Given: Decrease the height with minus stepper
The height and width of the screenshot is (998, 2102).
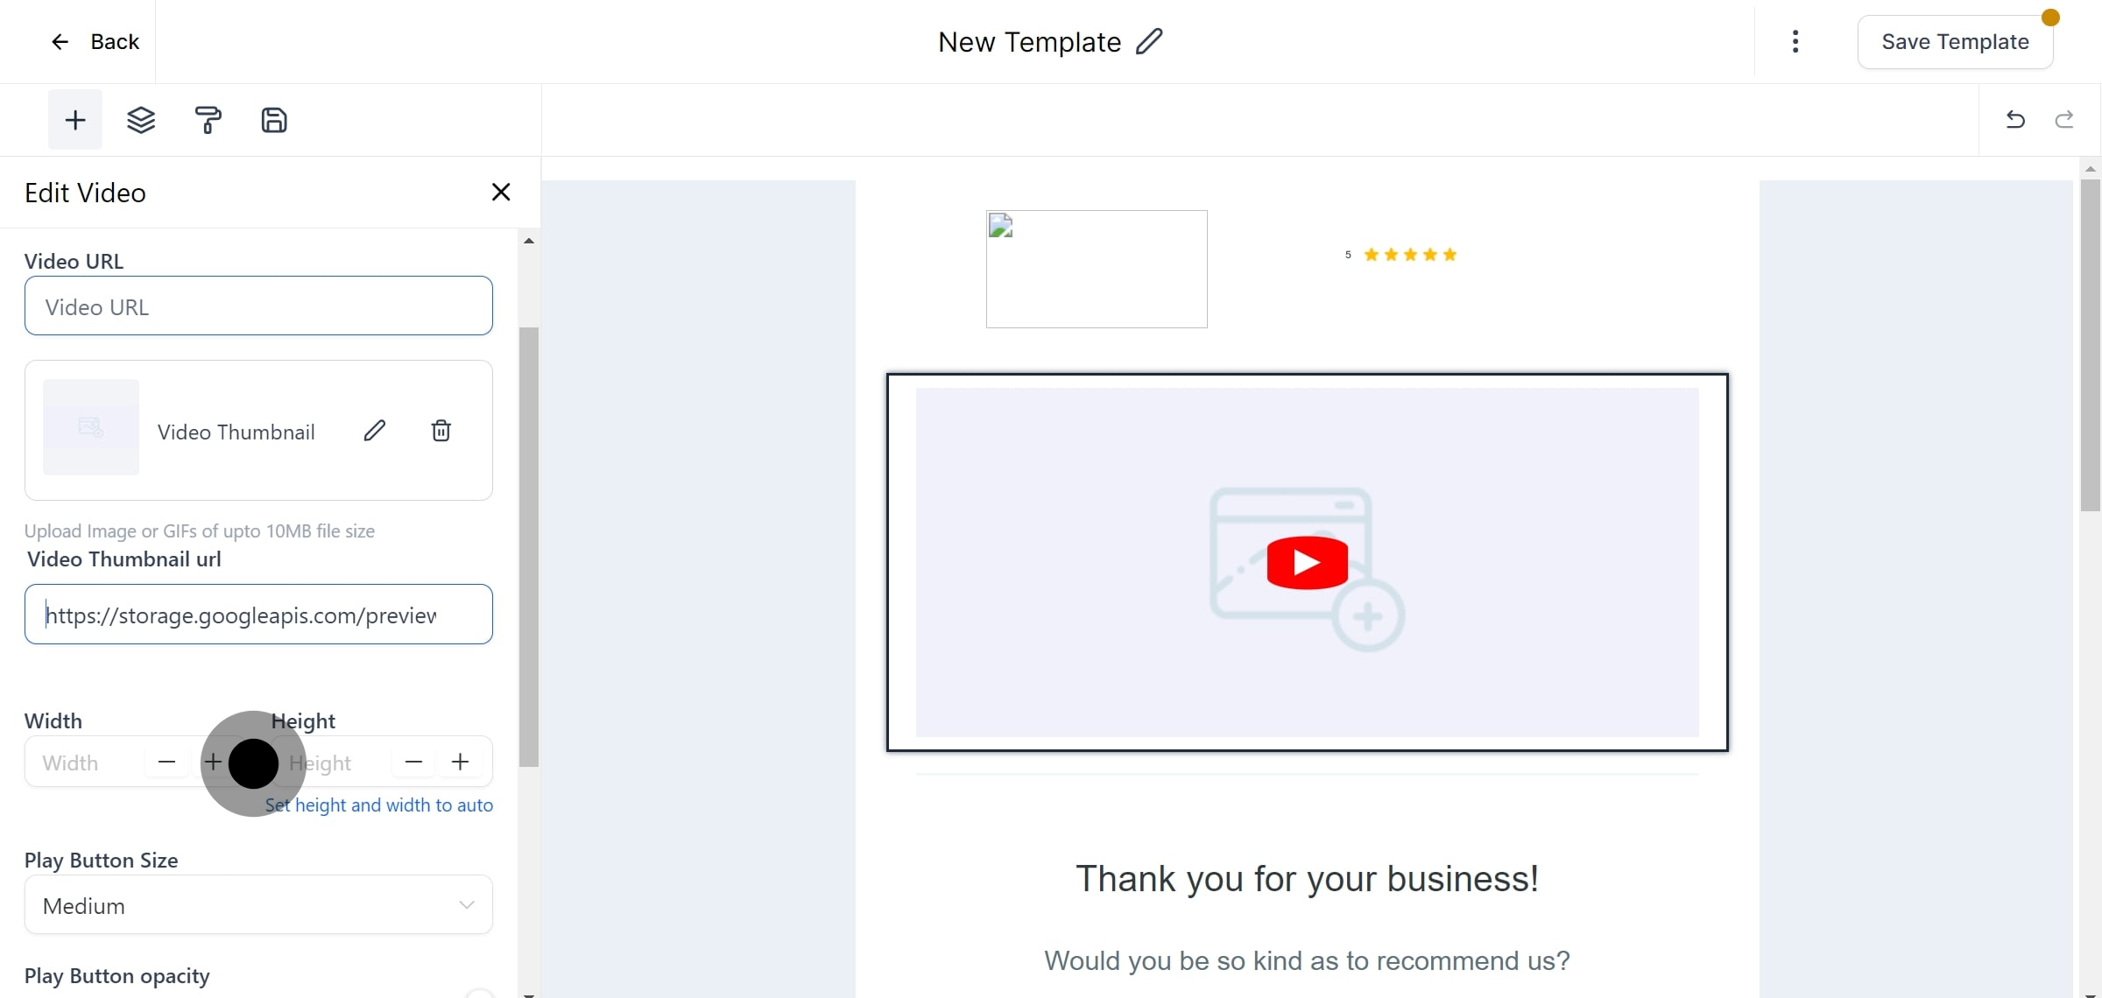Looking at the screenshot, I should (x=413, y=763).
